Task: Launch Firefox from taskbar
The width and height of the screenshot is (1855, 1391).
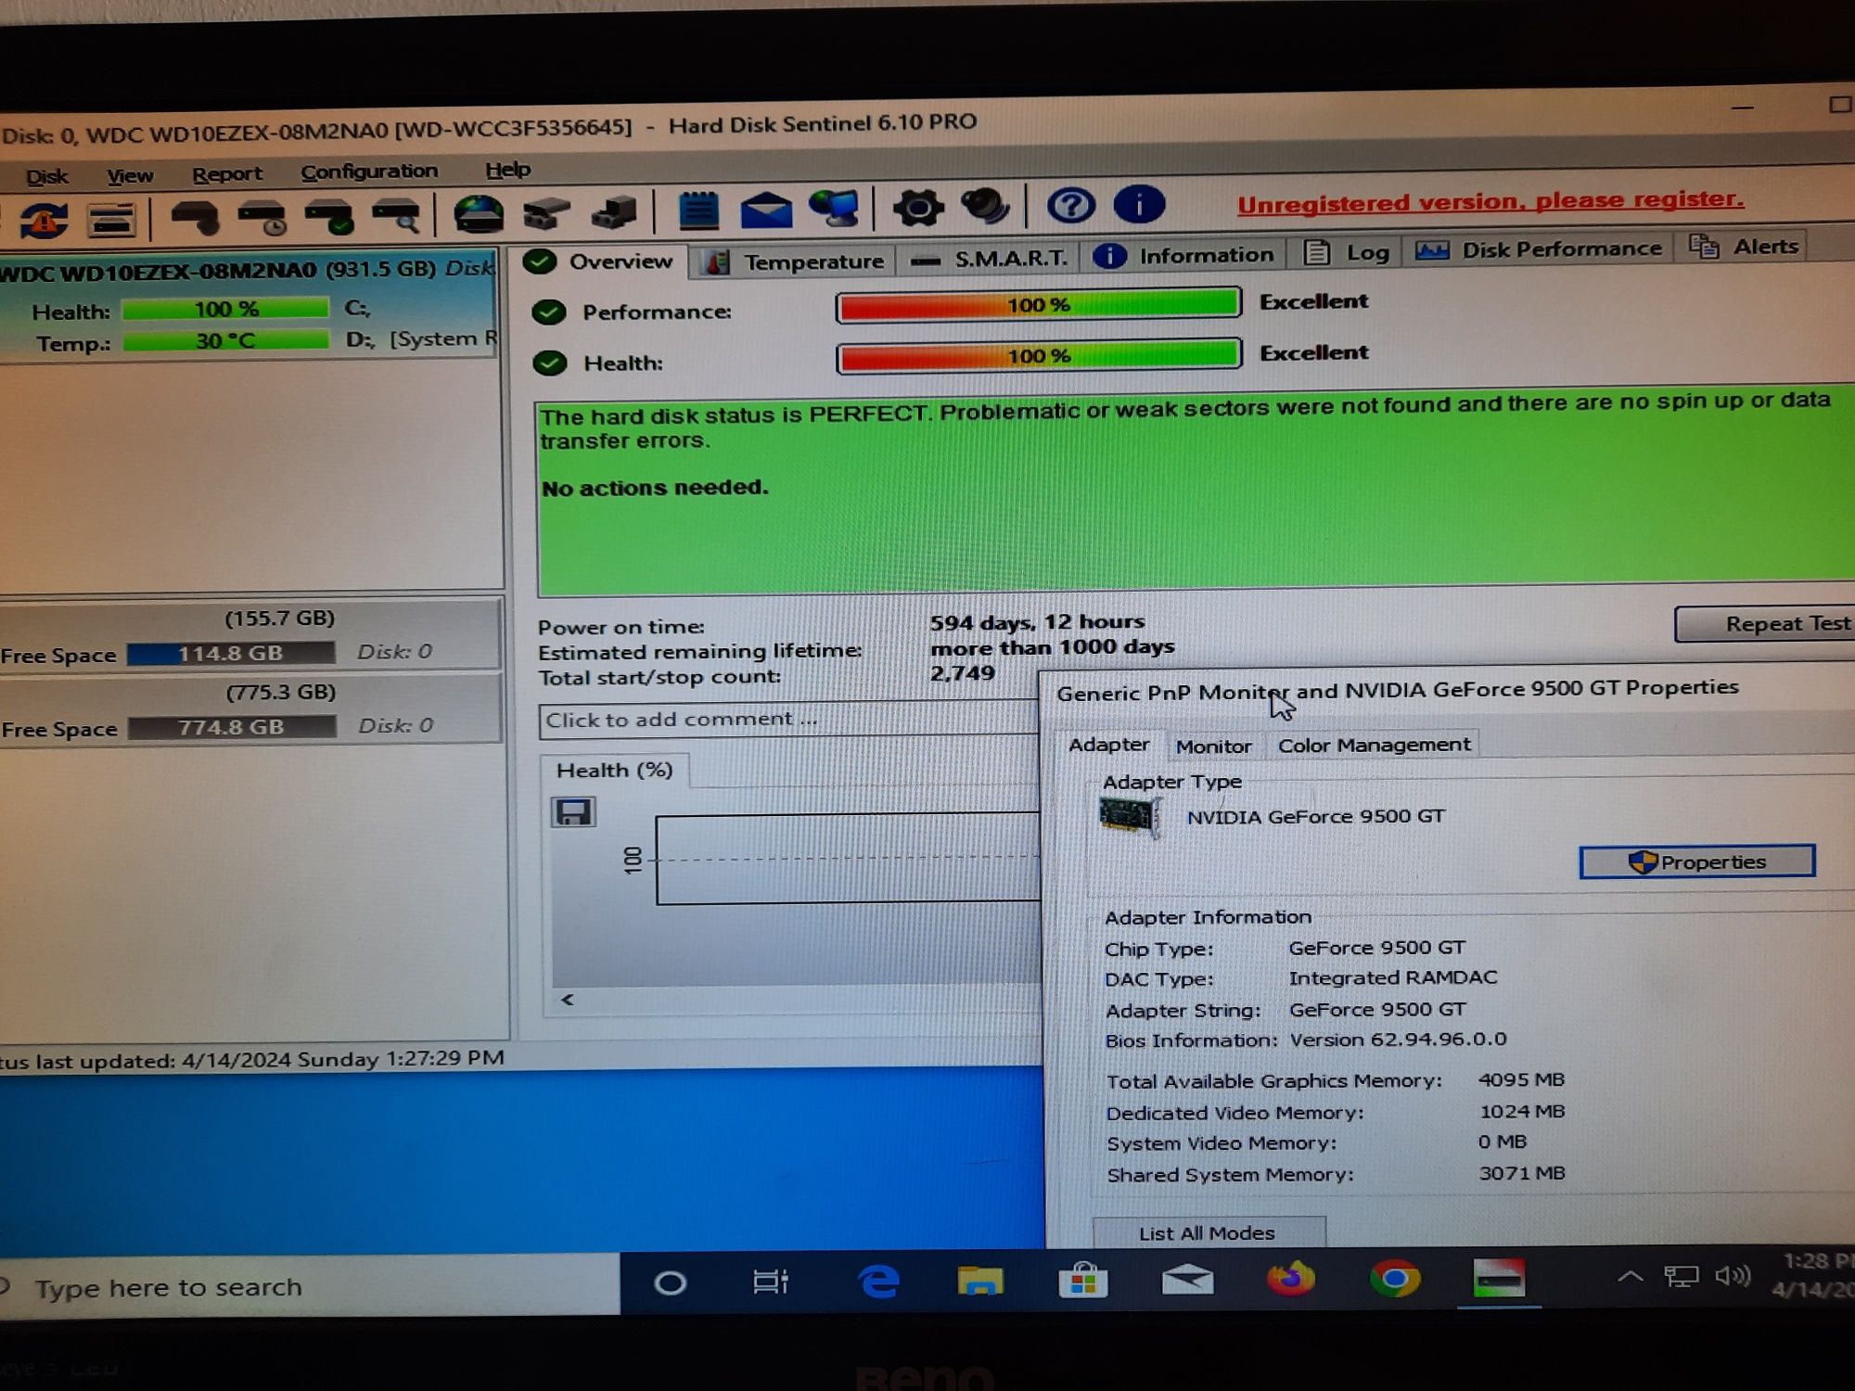Action: coord(1291,1279)
